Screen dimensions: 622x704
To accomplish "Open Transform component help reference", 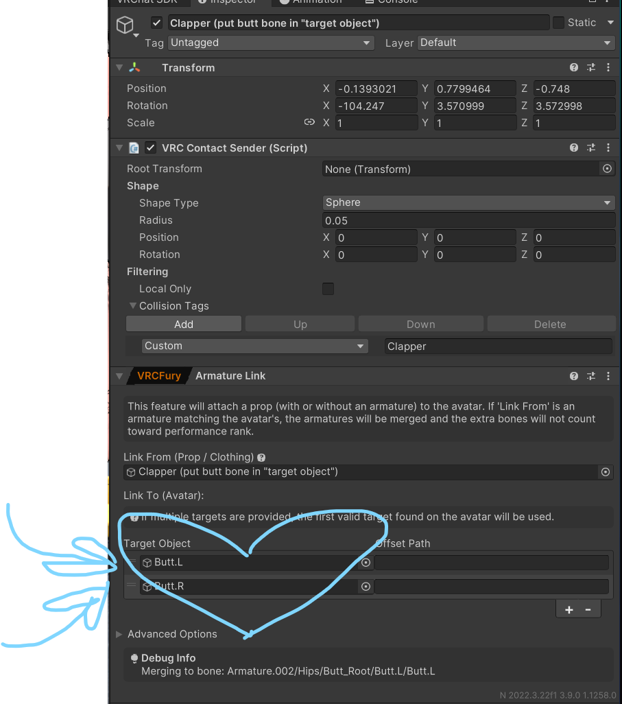I will point(574,67).
